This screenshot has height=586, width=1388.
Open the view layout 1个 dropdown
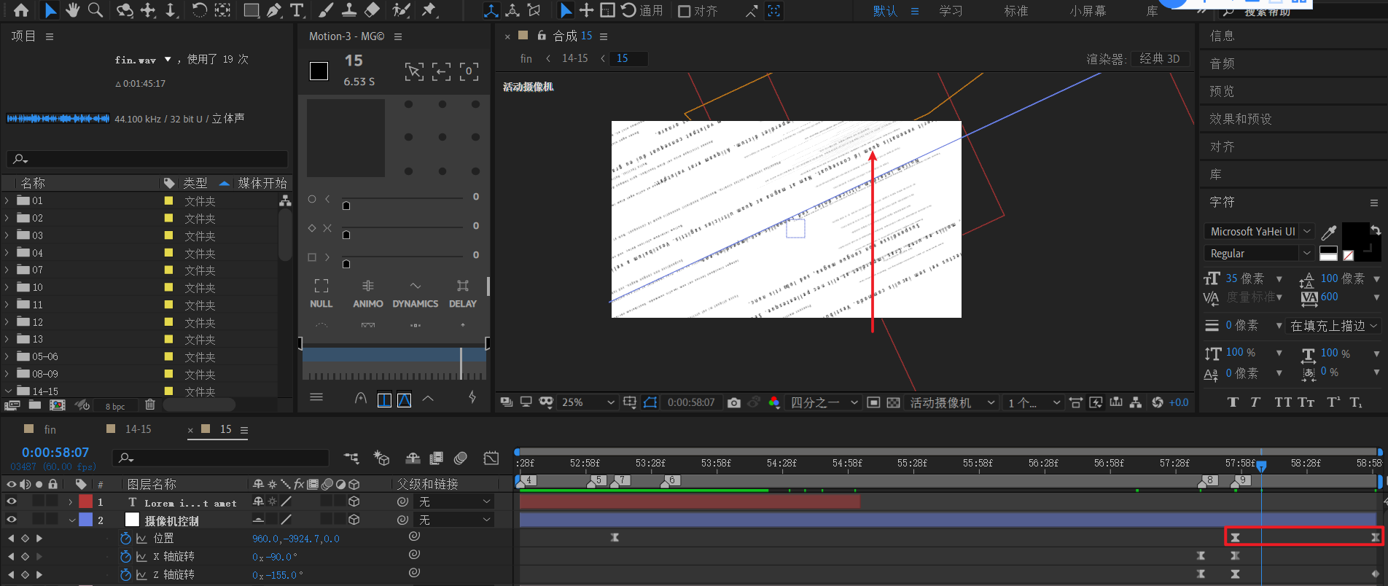click(1034, 402)
